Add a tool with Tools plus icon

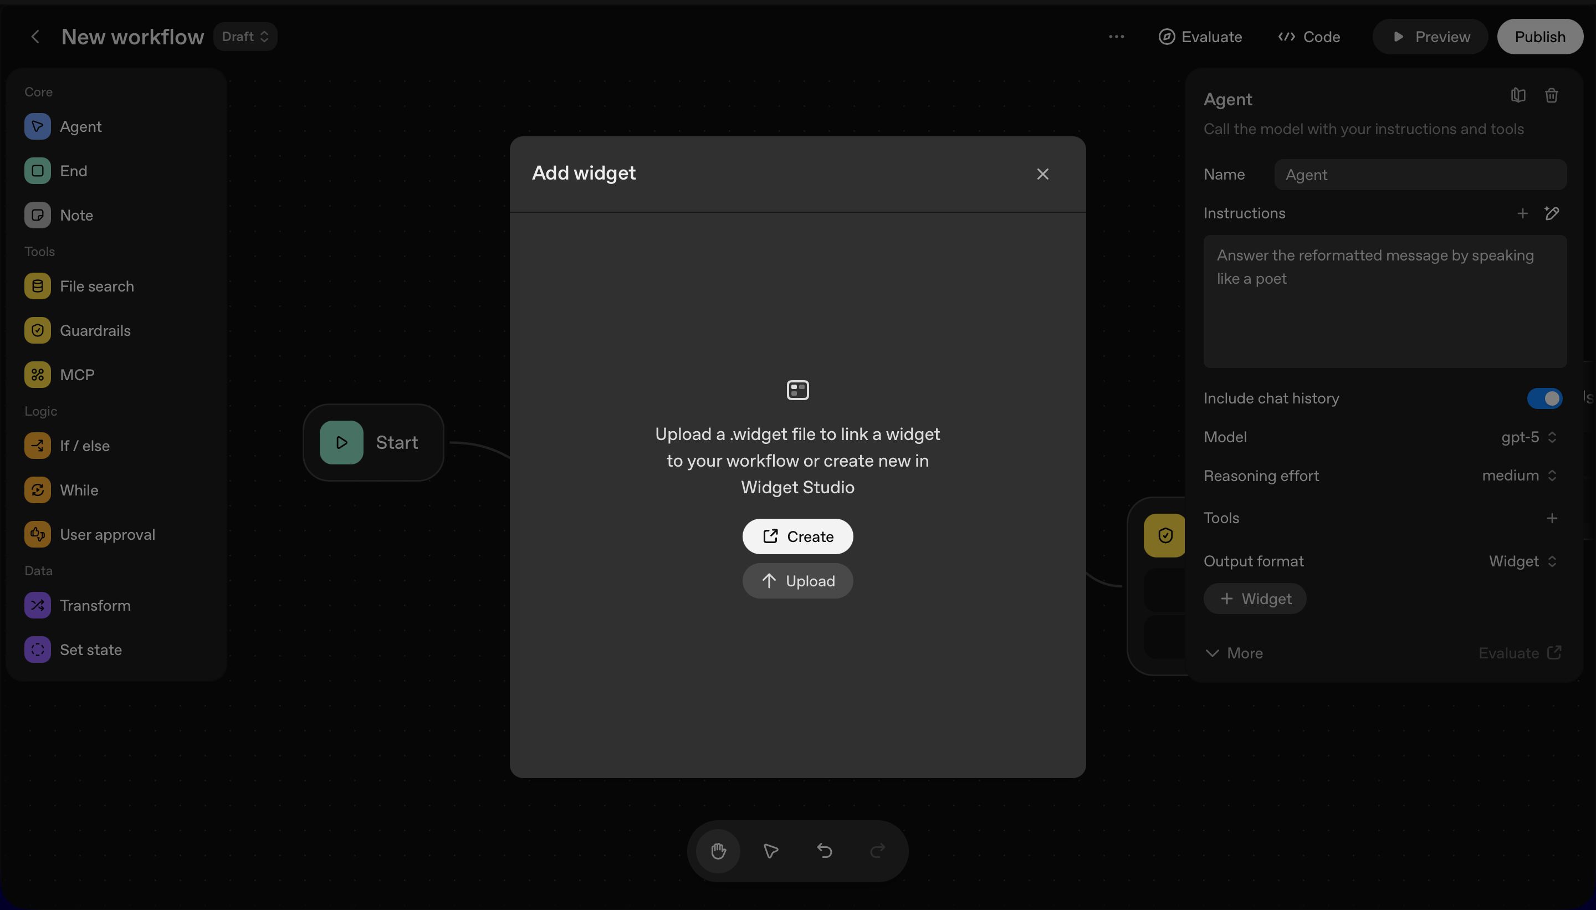1552,518
